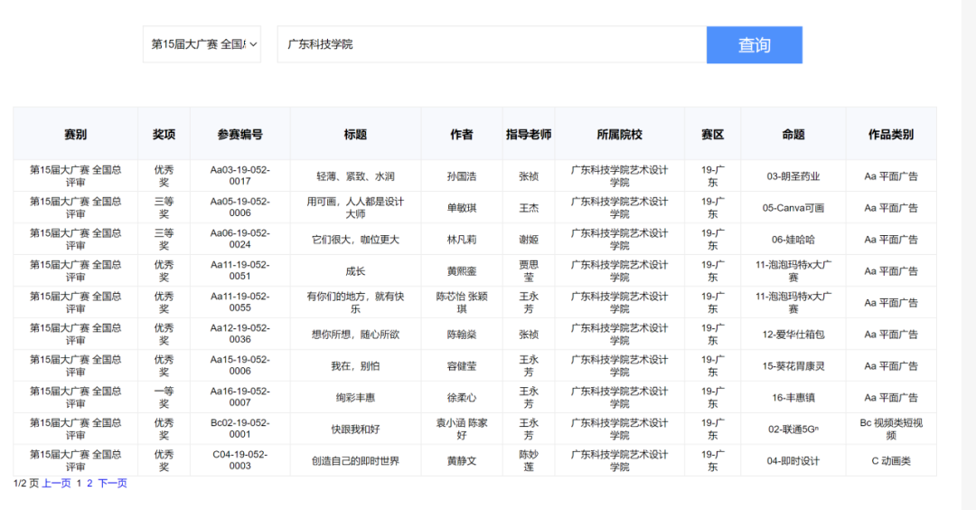Viewport: 976px width, 510px height.
Task: Open page 2 pagination link
Action: tap(89, 483)
